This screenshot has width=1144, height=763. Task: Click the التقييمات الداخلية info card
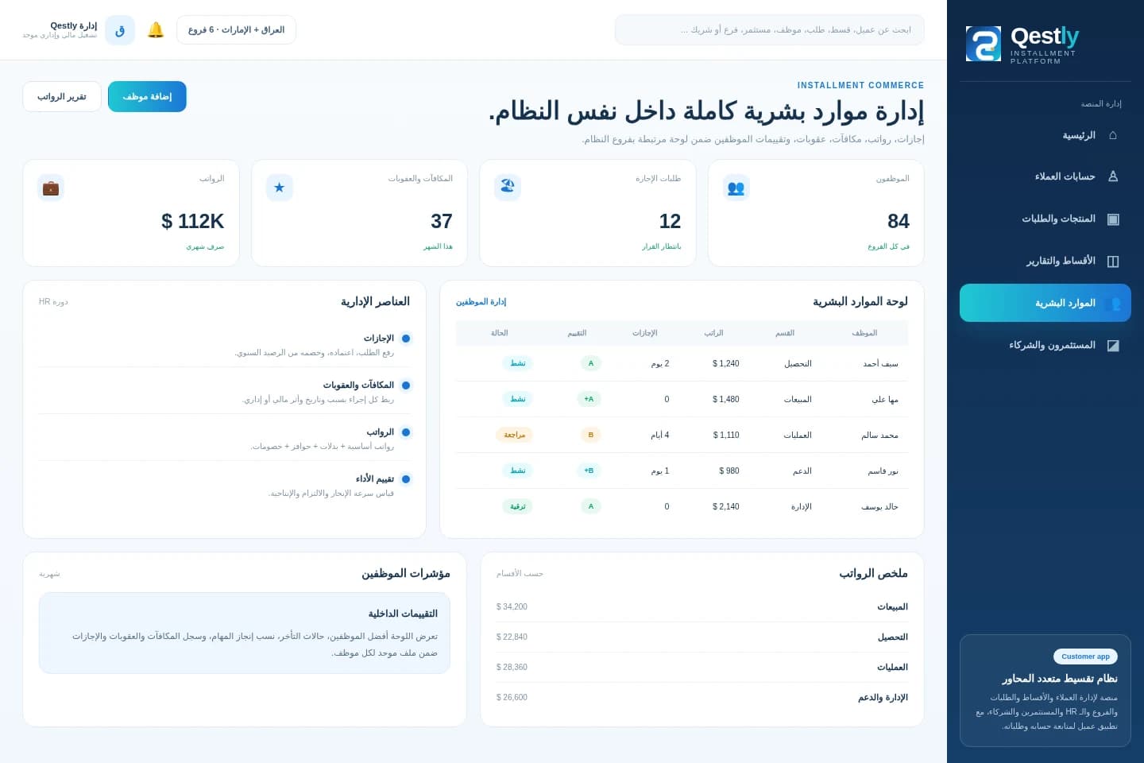(245, 633)
